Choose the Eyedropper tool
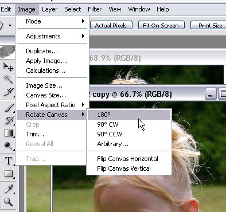The image size is (226, 212). coord(9,189)
